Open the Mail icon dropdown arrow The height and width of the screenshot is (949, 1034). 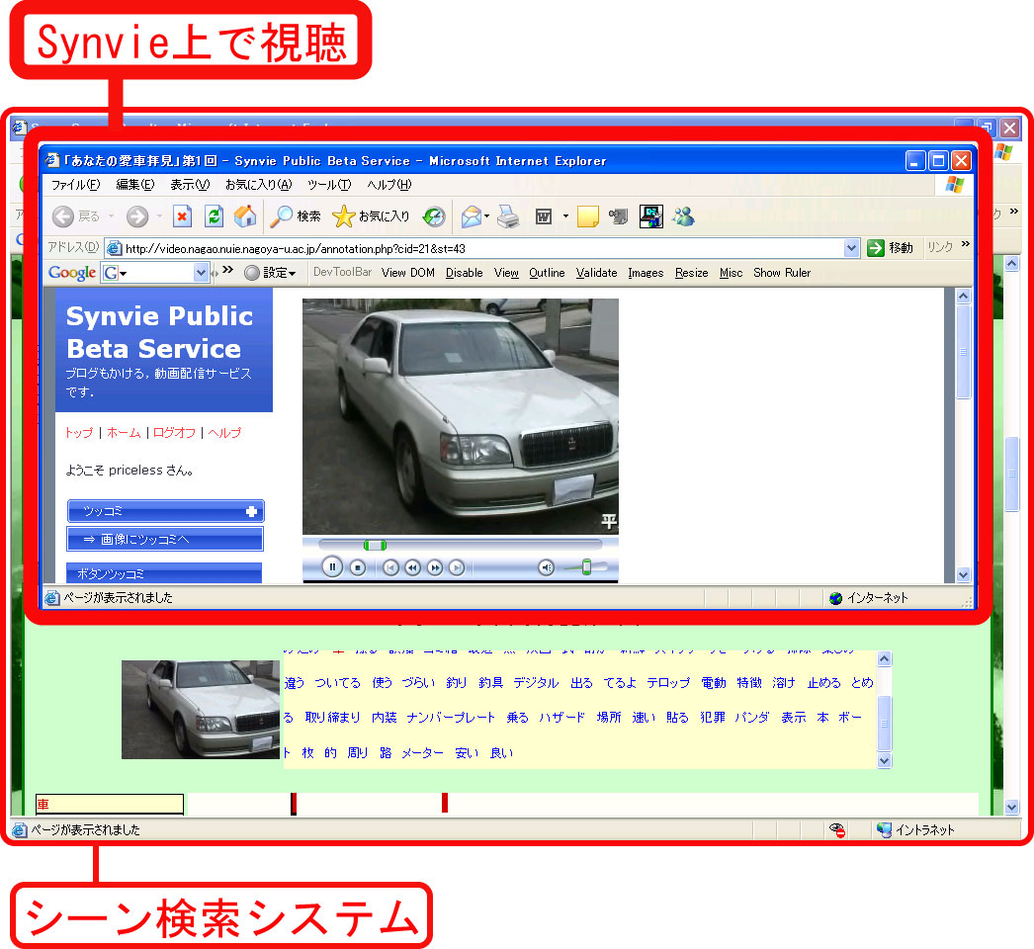pos(486,216)
